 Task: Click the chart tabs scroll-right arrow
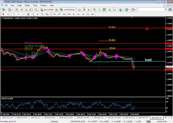171,118
